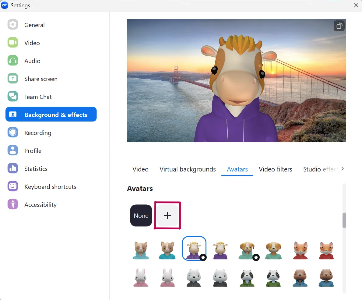
Task: Open the Video settings section
Action: point(32,43)
